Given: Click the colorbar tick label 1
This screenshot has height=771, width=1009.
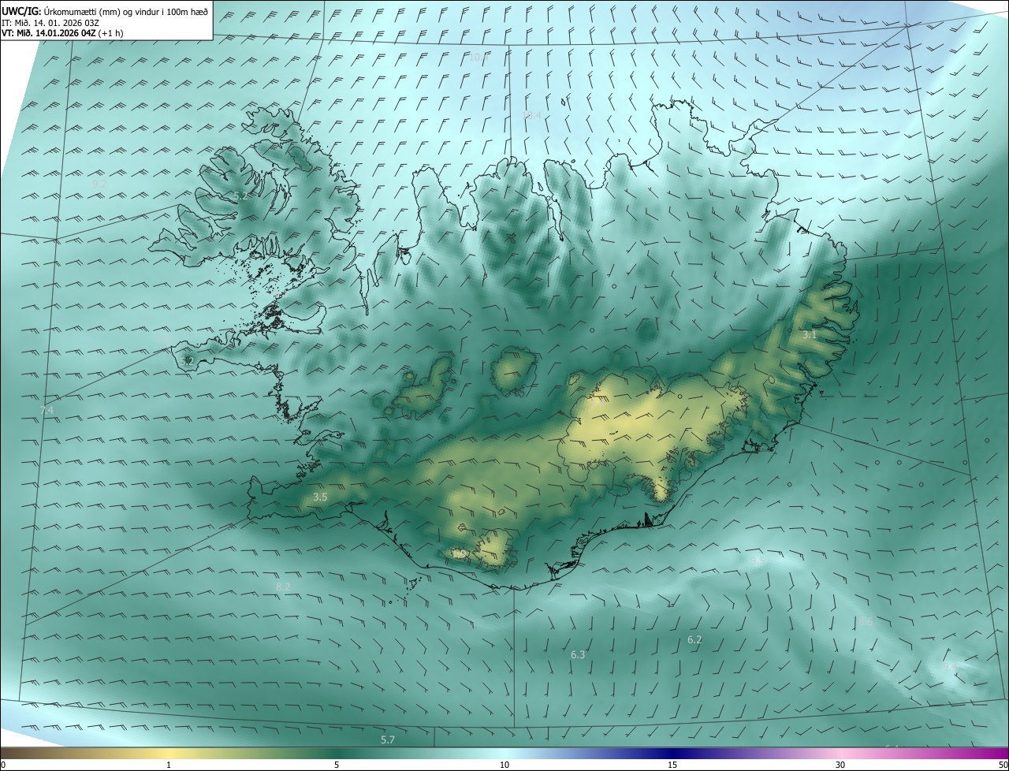Looking at the screenshot, I should tap(169, 765).
